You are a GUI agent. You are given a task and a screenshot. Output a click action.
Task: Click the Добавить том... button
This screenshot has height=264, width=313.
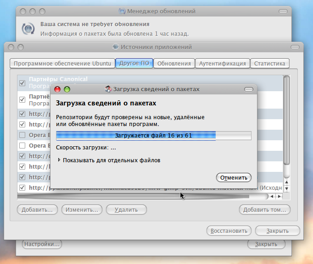[265, 209]
